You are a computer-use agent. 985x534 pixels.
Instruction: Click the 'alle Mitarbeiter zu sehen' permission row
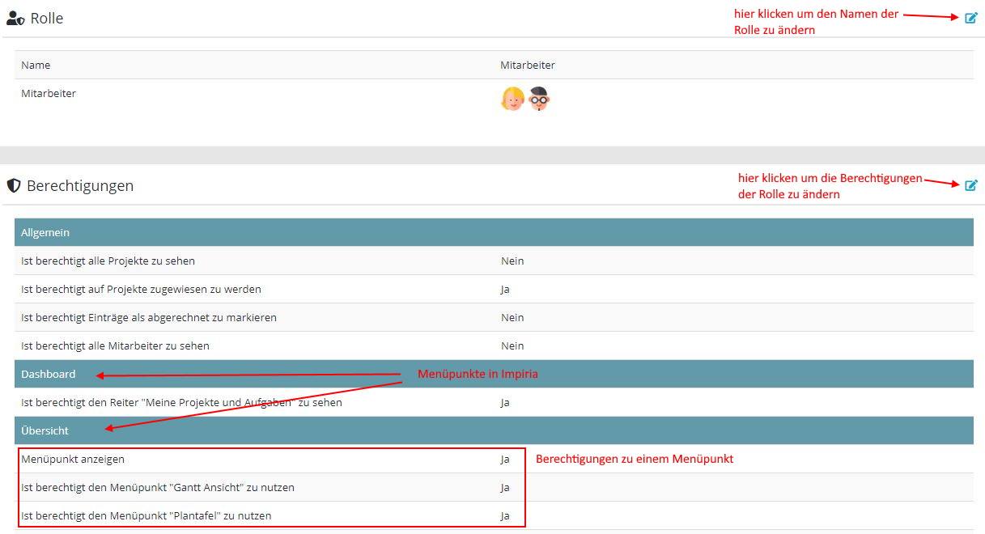click(x=115, y=345)
